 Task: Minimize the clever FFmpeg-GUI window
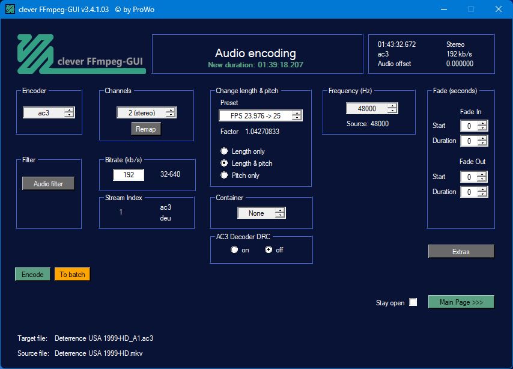click(444, 9)
